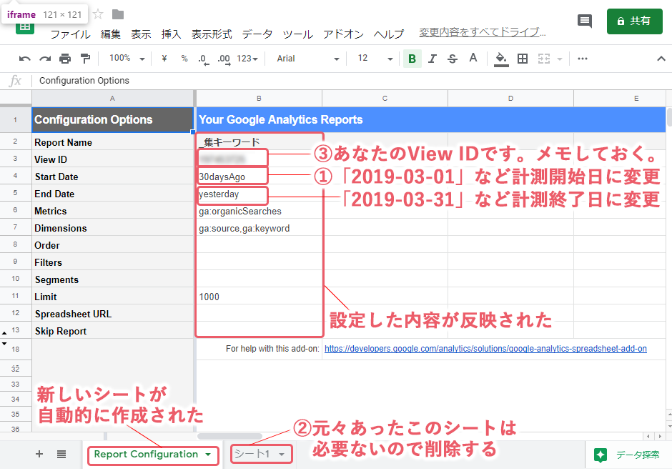Click the horizontal scrollbar thumb
Image resolution: width=672 pixels, height=471 pixels.
point(229,436)
